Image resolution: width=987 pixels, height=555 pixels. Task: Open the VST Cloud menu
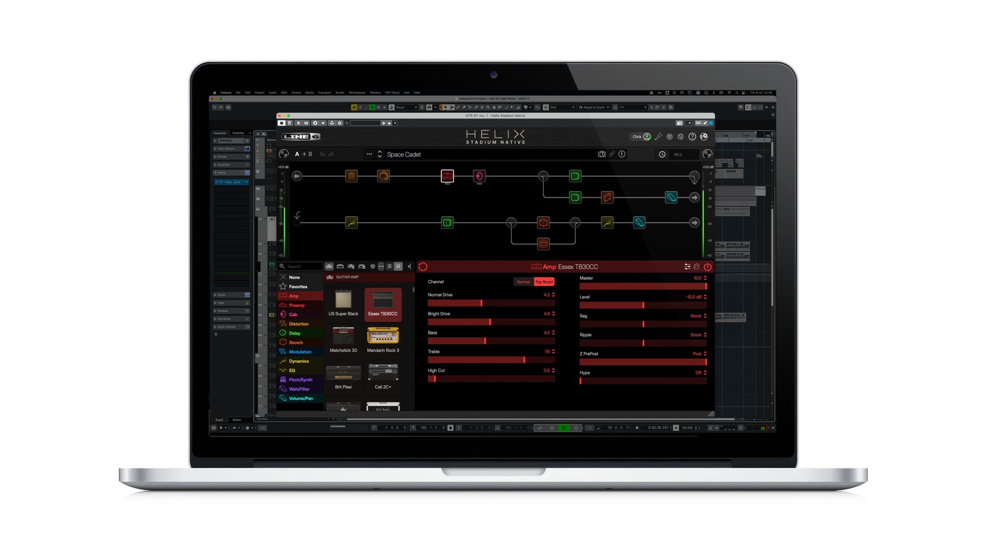tap(392, 92)
